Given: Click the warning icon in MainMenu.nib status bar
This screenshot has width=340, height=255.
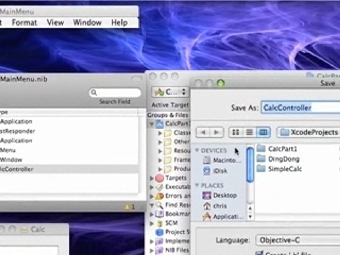Looking at the screenshot, I should coord(127,207).
